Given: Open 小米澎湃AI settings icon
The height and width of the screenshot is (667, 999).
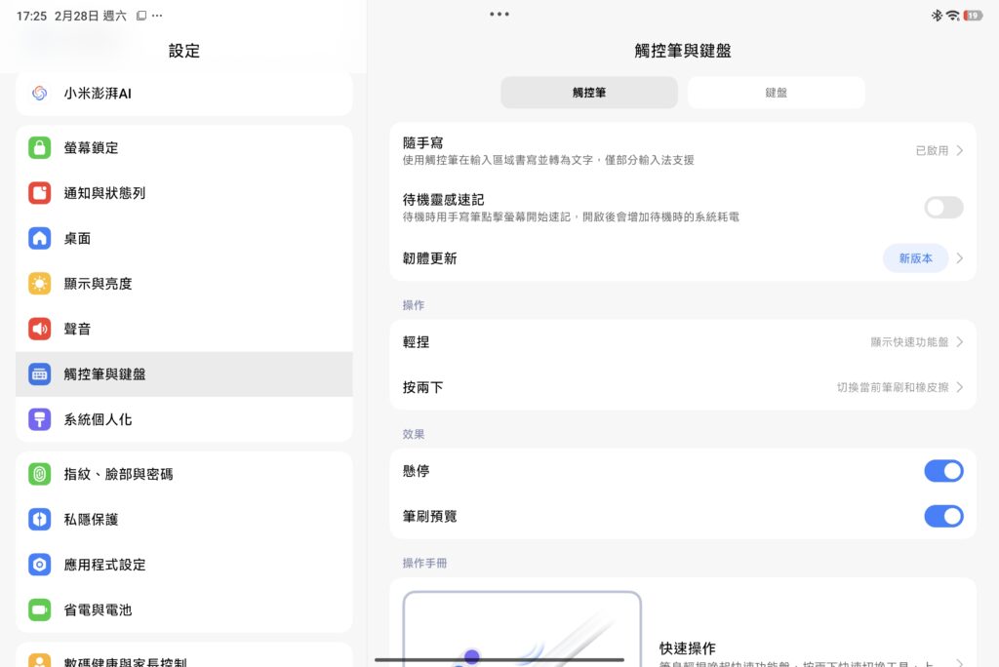Looking at the screenshot, I should click(x=40, y=94).
